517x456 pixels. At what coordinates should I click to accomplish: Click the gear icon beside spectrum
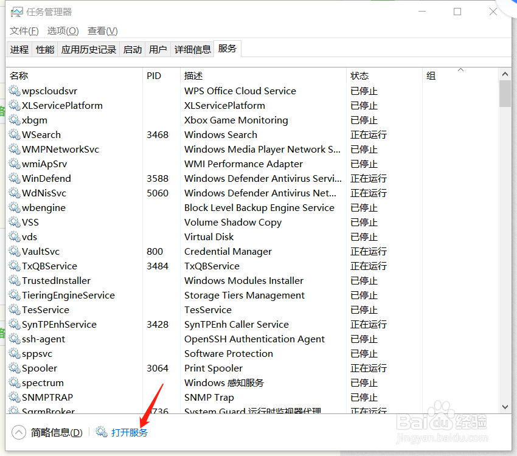(15, 382)
